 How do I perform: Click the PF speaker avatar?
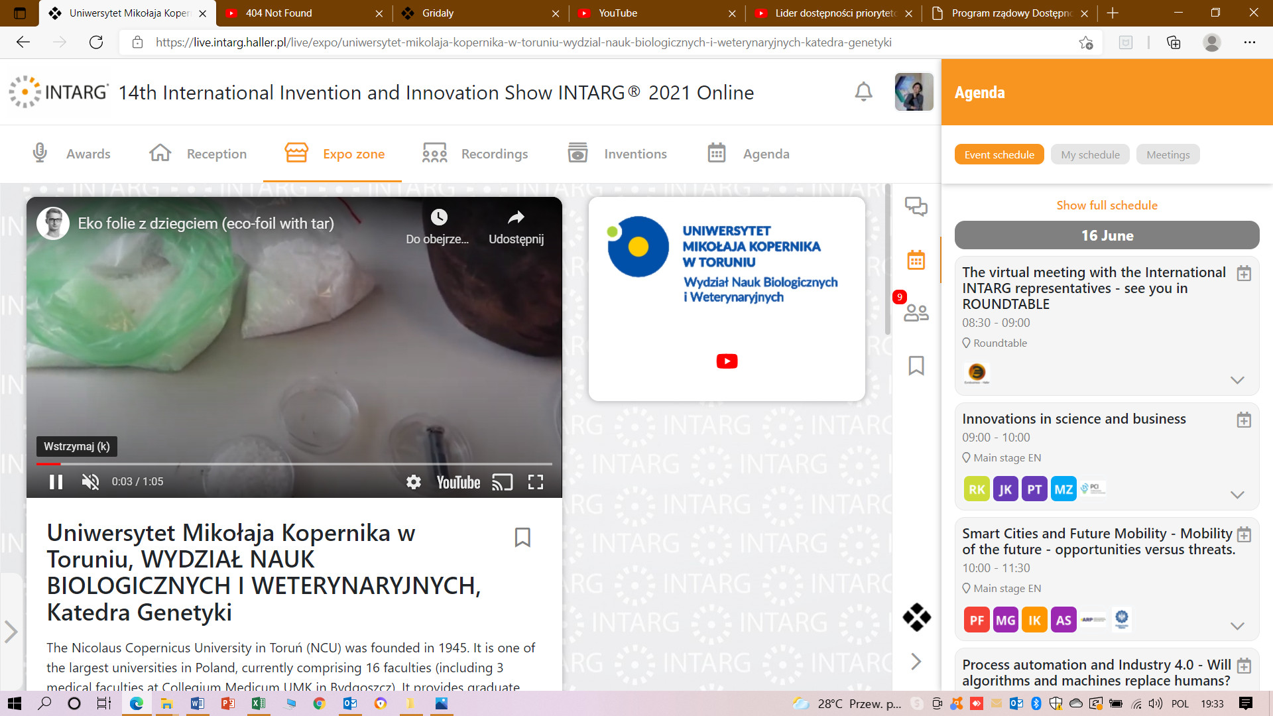(x=977, y=621)
